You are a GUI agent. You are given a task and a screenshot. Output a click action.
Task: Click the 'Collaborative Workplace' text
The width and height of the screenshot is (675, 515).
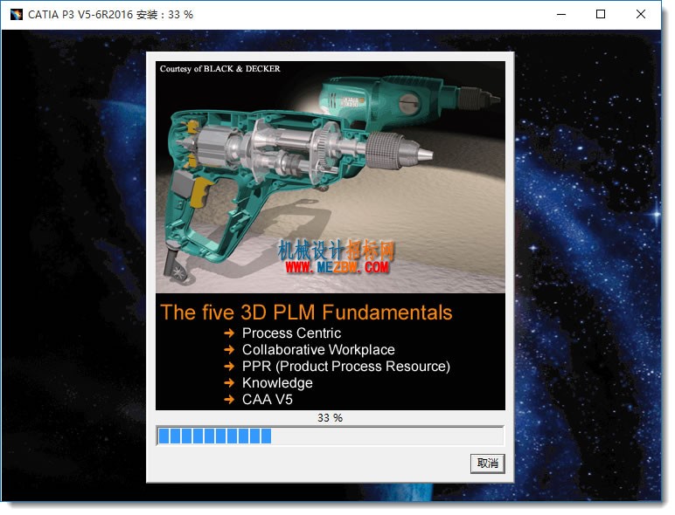point(318,350)
